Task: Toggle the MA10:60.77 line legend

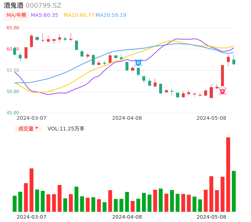Action: 79,15
